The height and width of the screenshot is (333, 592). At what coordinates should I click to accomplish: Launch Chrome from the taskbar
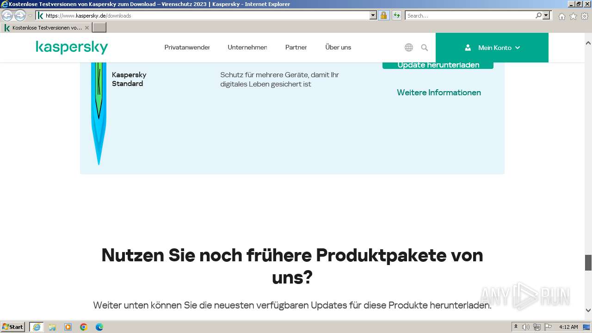[84, 327]
